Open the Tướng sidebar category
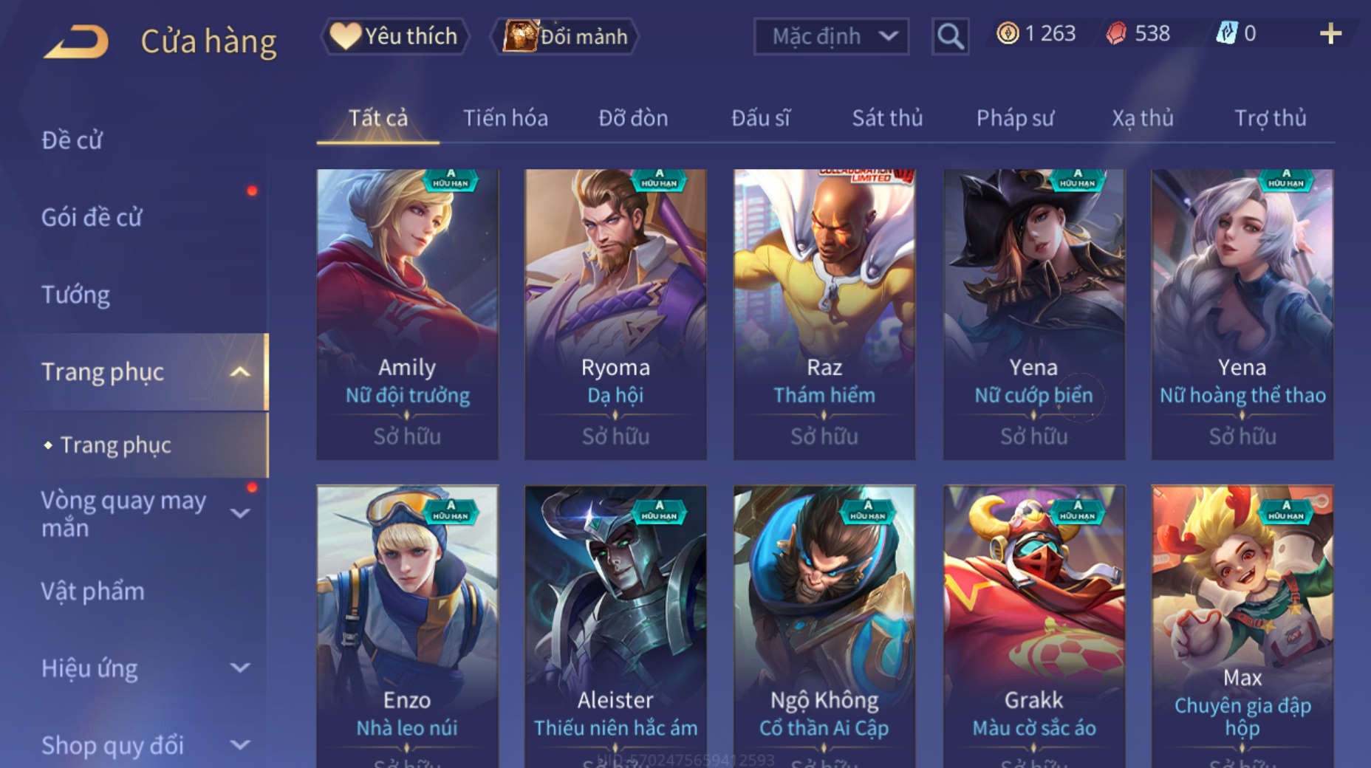 (75, 295)
